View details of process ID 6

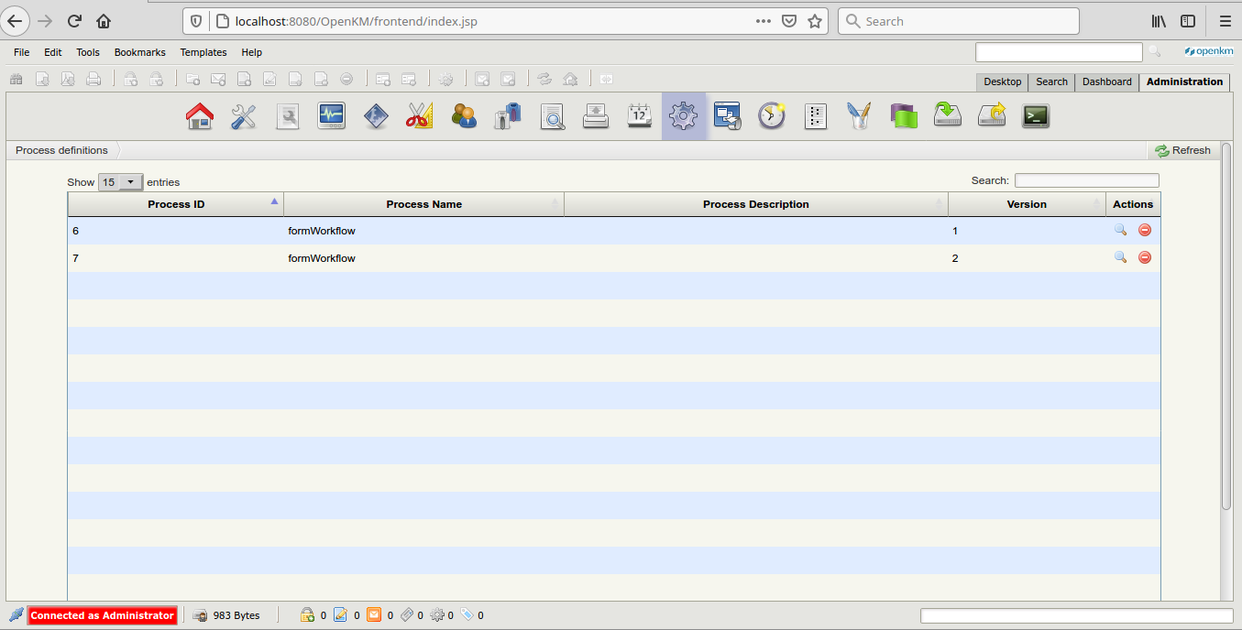pyautogui.click(x=1120, y=231)
